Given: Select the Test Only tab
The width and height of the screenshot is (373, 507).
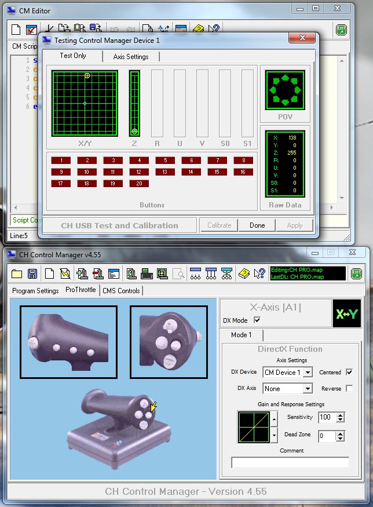Looking at the screenshot, I should pyautogui.click(x=73, y=56).
